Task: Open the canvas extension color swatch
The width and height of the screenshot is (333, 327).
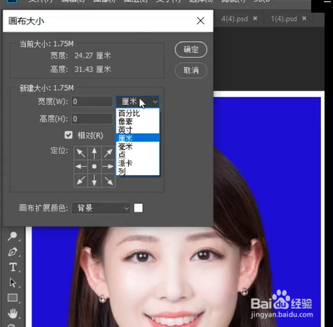Action: click(138, 208)
